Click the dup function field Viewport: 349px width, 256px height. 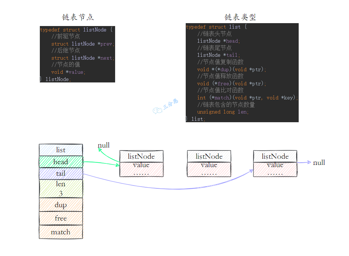(x=60, y=205)
